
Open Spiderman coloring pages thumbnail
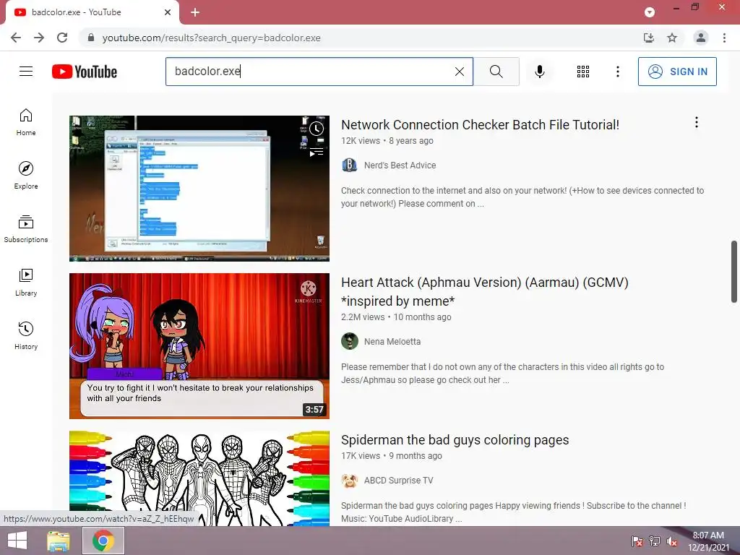tap(199, 478)
